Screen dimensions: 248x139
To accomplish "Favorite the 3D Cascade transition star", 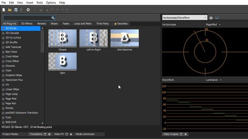I will [x=3, y=33].
